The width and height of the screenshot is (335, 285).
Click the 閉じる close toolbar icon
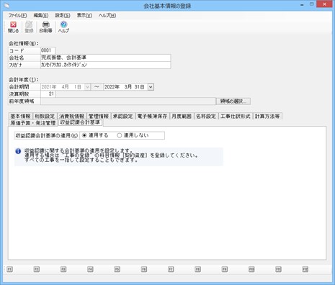click(13, 24)
